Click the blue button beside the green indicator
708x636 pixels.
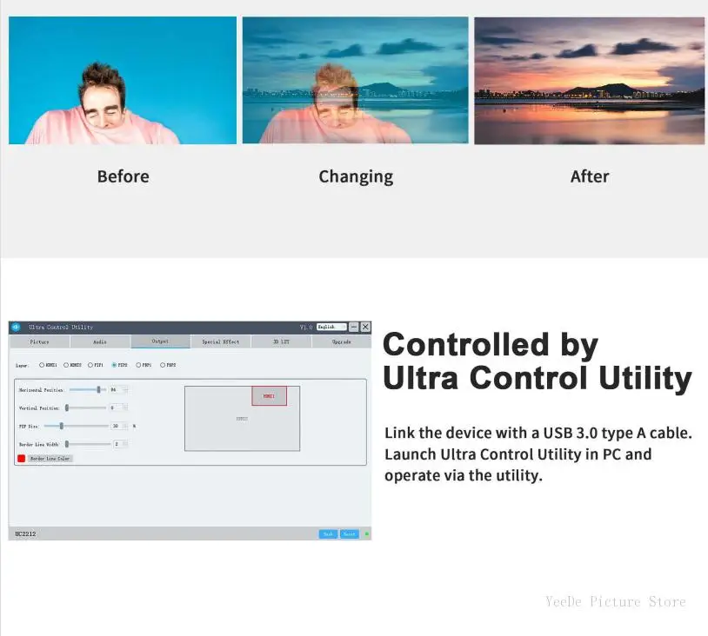(350, 534)
